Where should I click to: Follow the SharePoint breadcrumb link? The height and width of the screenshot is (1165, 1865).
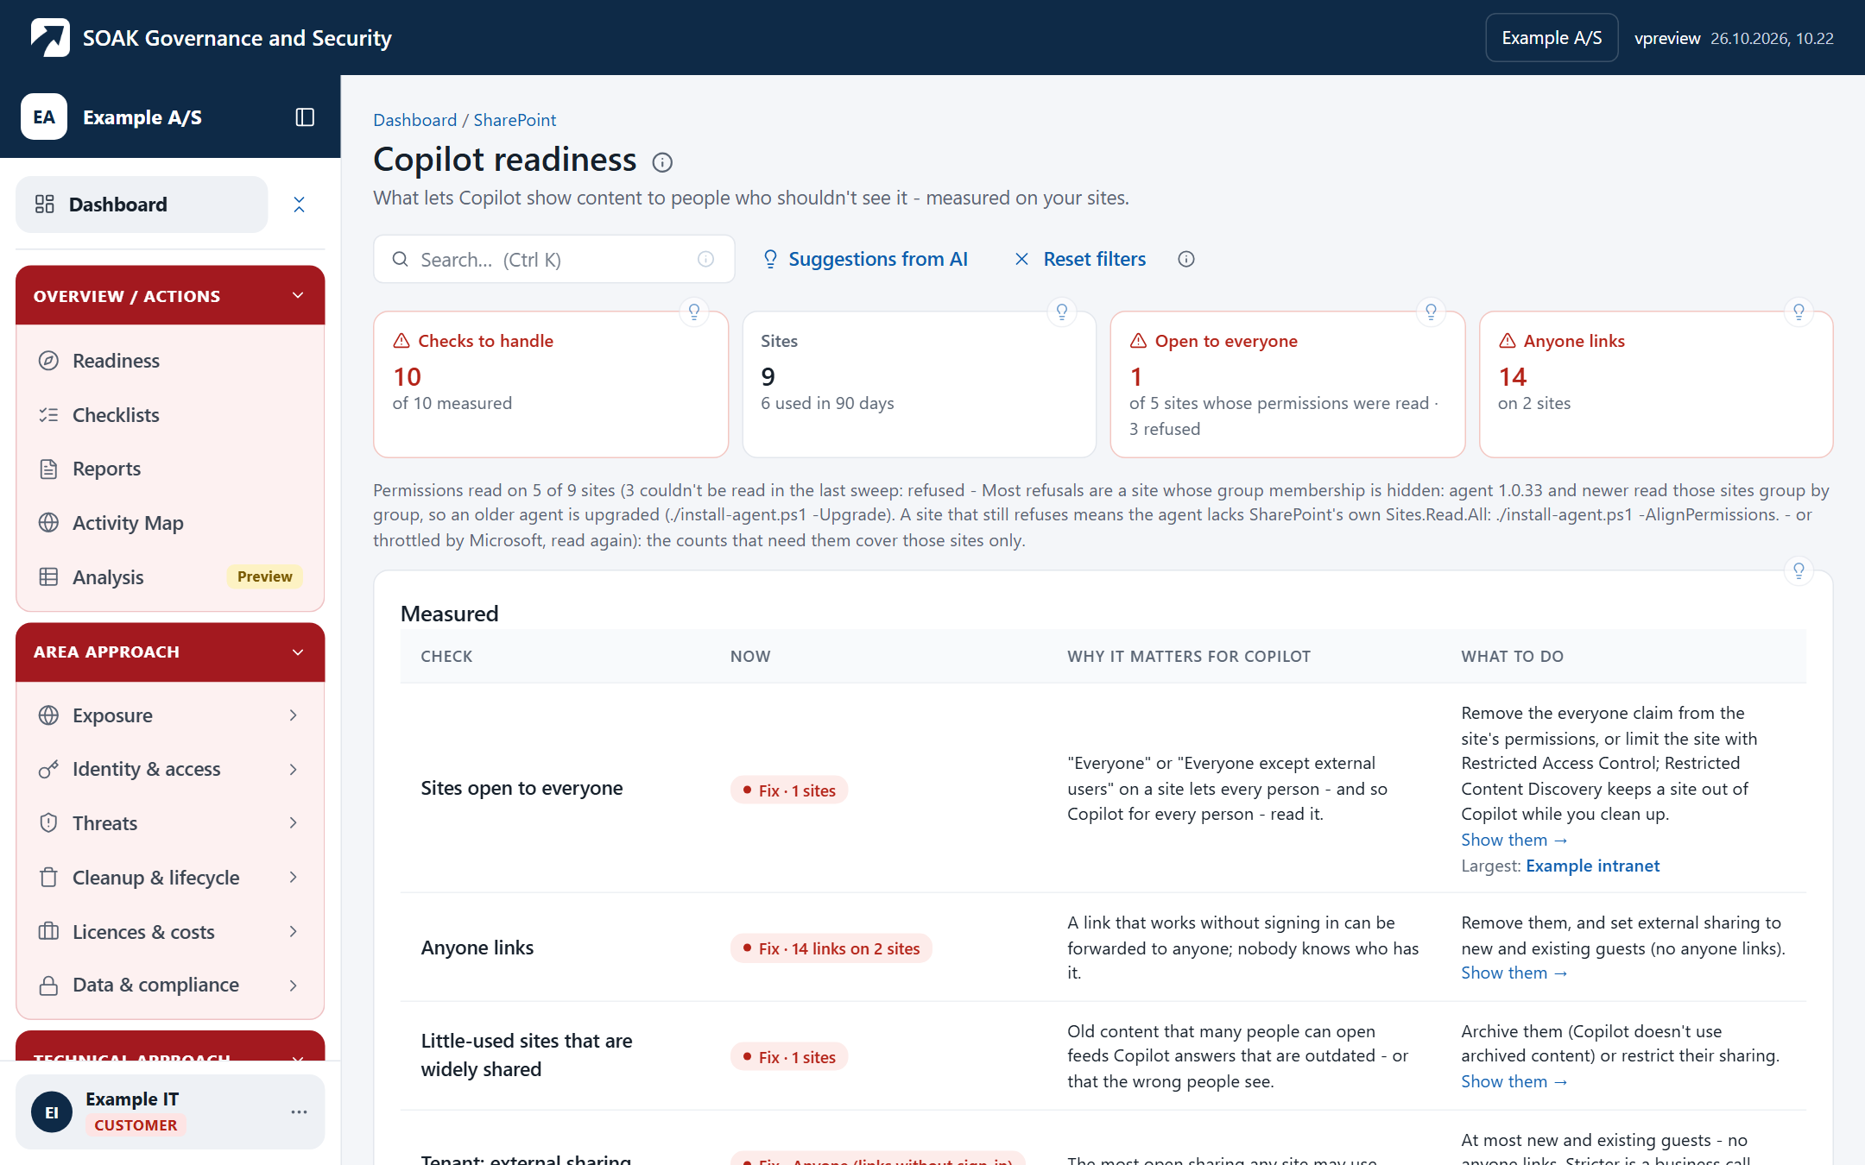coord(515,120)
